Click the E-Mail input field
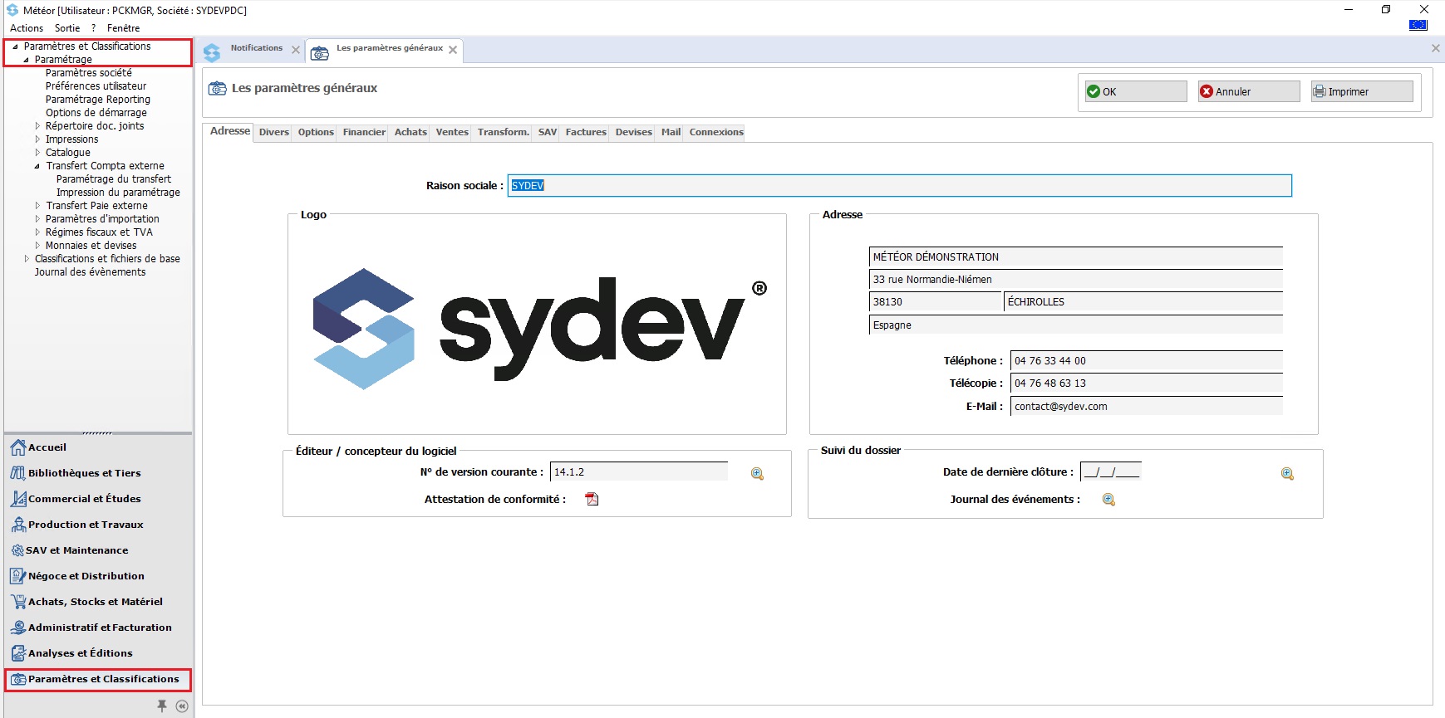1445x718 pixels. [1147, 406]
